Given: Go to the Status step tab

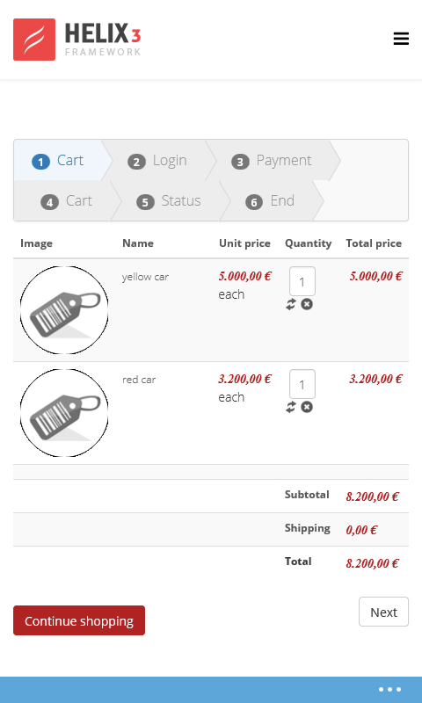Looking at the screenshot, I should pyautogui.click(x=169, y=201).
